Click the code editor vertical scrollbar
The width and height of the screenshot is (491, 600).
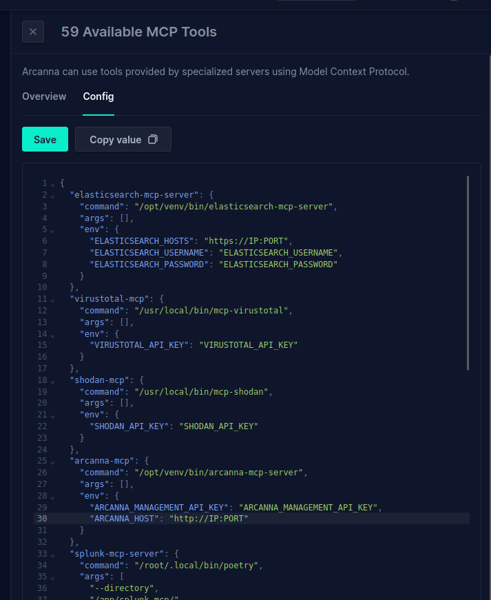point(468,273)
